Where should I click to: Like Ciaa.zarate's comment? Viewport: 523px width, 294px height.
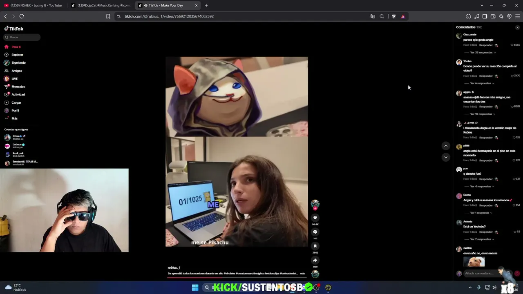click(512, 45)
